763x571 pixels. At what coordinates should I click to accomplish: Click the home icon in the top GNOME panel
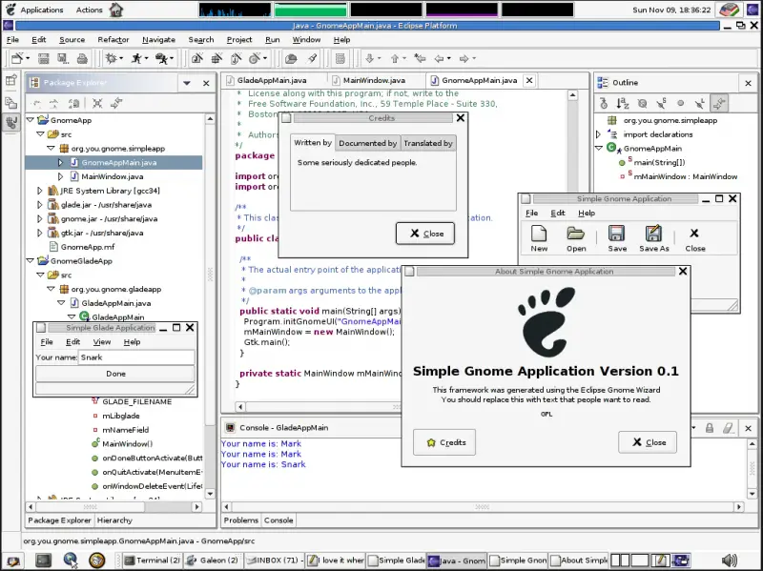click(115, 10)
